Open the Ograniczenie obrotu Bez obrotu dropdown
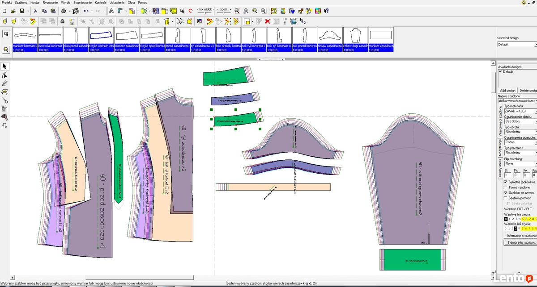Viewport: 537px width, 287px height. (x=520, y=121)
